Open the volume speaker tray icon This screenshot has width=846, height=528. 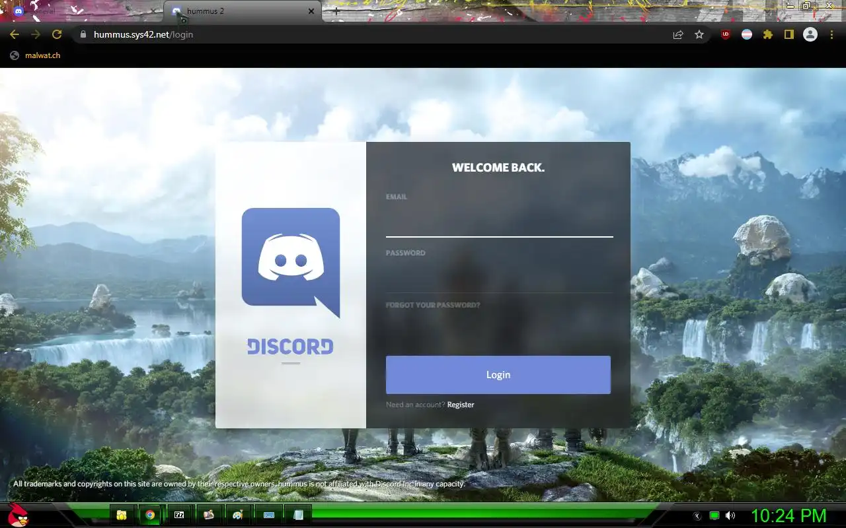tap(730, 516)
